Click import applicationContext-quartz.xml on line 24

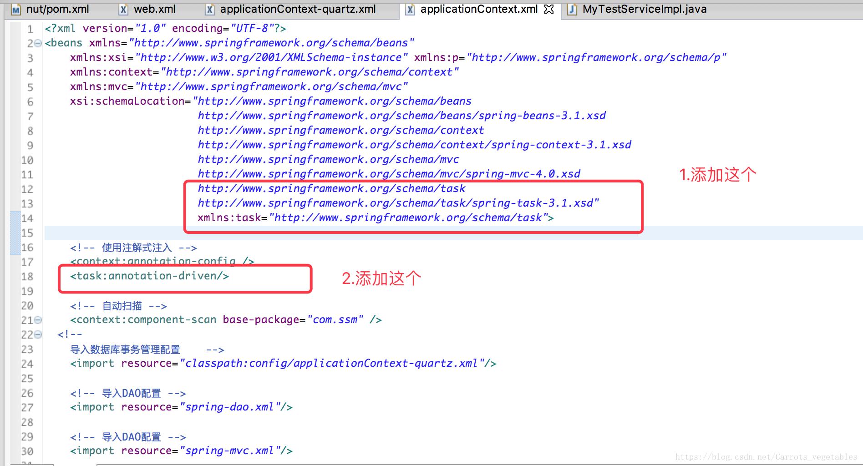[283, 363]
